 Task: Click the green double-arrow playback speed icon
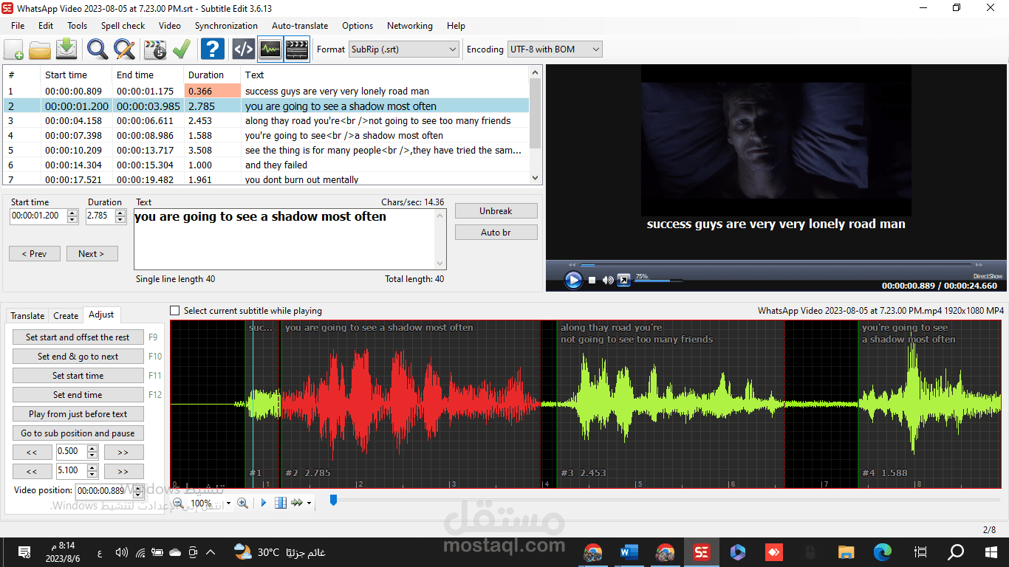tap(297, 503)
